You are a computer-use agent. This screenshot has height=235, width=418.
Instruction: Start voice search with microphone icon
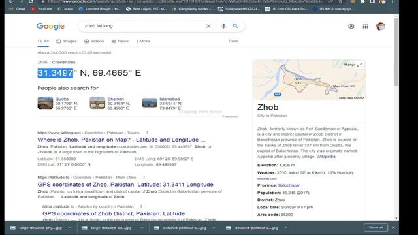pos(223,26)
